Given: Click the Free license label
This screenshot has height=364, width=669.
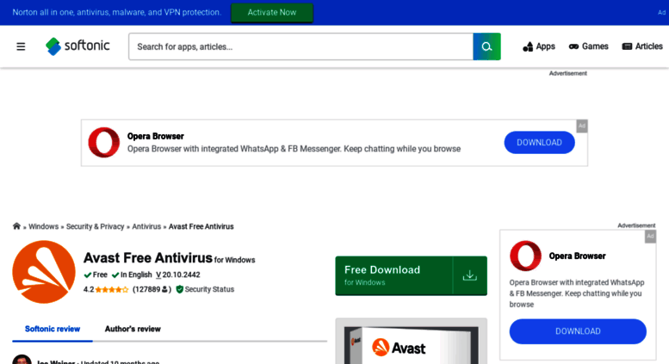Looking at the screenshot, I should [x=96, y=275].
